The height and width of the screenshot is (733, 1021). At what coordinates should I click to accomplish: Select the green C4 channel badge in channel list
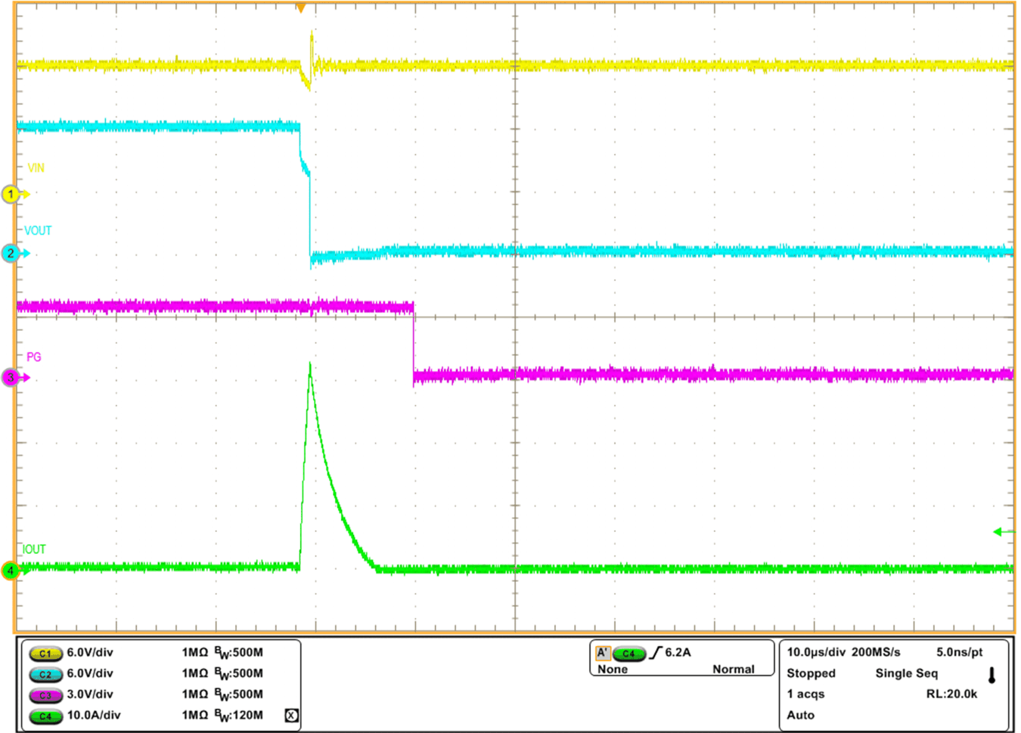pos(45,716)
